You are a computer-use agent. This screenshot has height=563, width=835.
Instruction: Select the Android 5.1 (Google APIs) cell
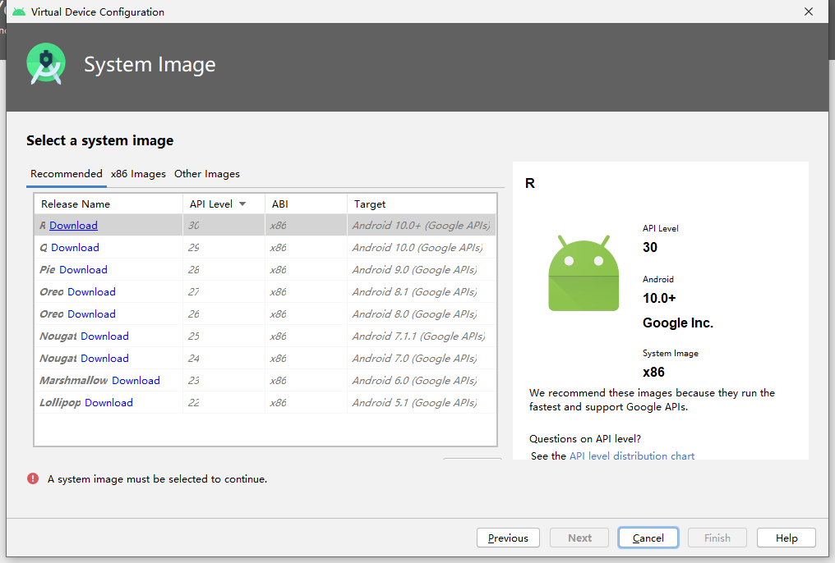click(422, 403)
